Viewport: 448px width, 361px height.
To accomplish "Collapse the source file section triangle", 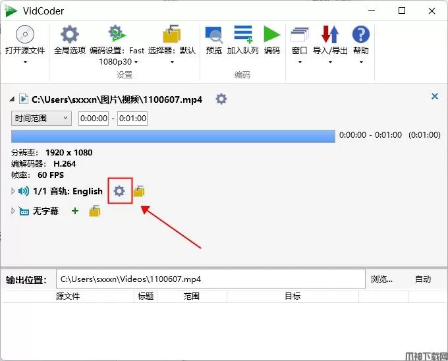I will 12,99.
